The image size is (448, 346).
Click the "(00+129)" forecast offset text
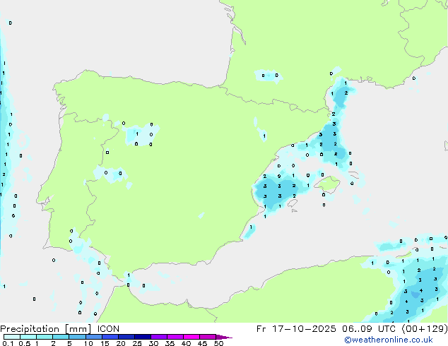tap(425, 329)
